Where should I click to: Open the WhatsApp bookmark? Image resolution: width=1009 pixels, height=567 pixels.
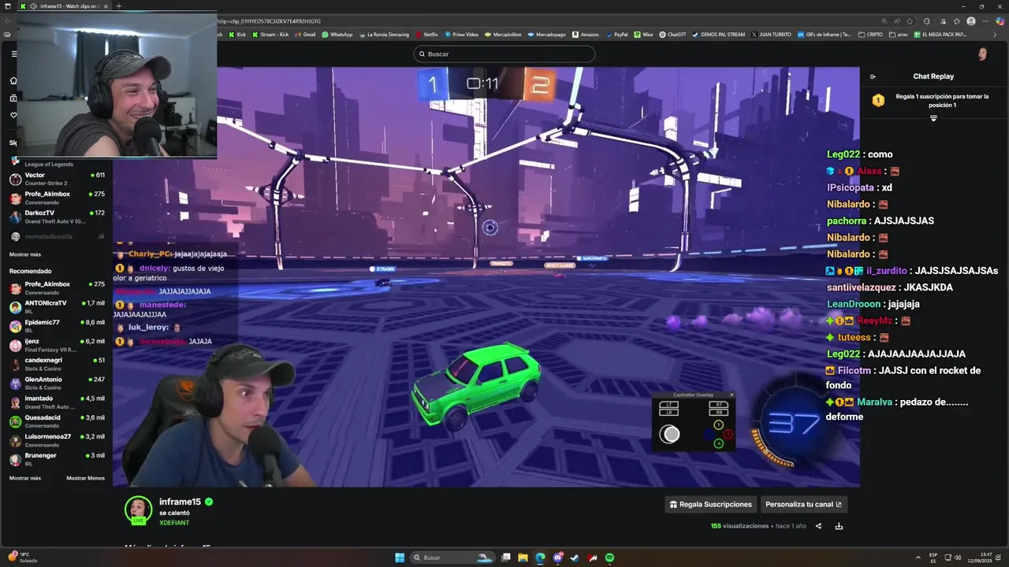[x=337, y=35]
